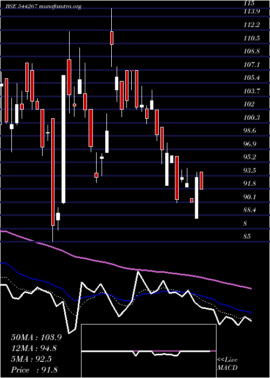Screen dimensions: 270x378
Task: Click the 102 price axis label
Action: pos(249,104)
